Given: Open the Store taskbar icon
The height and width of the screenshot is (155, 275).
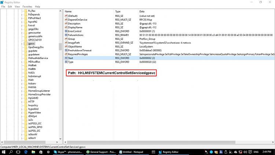Looking at the screenshot, I should coord(41,152).
